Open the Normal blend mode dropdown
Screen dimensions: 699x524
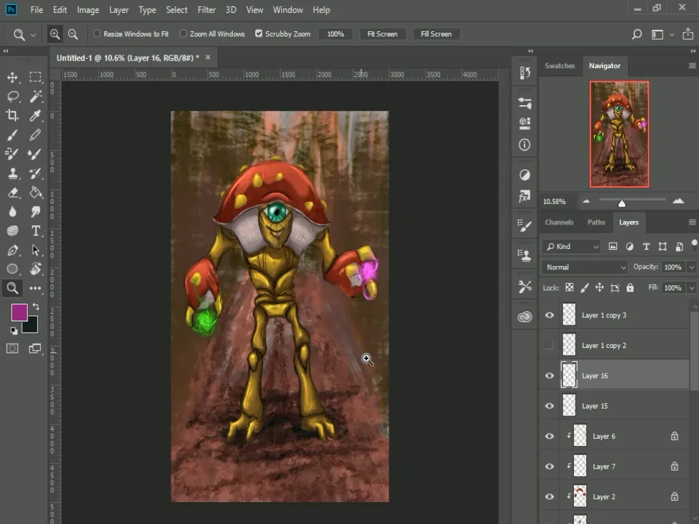pos(585,267)
